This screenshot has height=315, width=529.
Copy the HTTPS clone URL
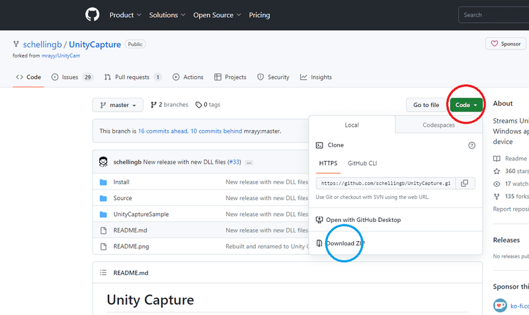click(x=464, y=183)
